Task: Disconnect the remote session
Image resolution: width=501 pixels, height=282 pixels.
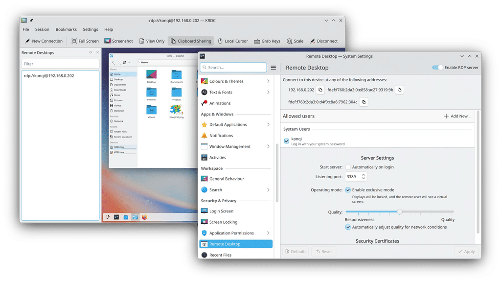Action: tap(324, 41)
